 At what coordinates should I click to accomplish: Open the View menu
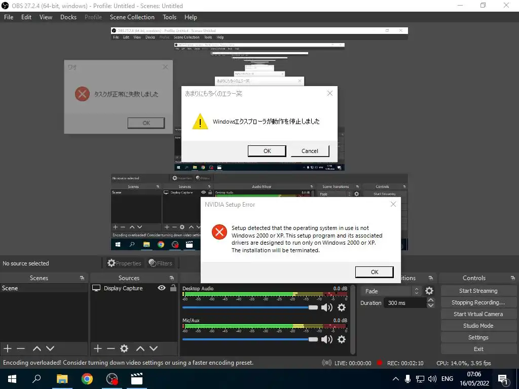click(46, 17)
